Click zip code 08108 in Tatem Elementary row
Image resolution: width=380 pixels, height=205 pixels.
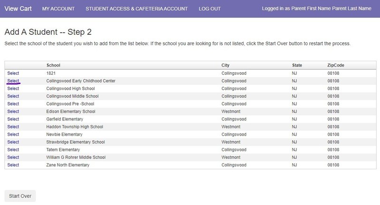(x=333, y=150)
